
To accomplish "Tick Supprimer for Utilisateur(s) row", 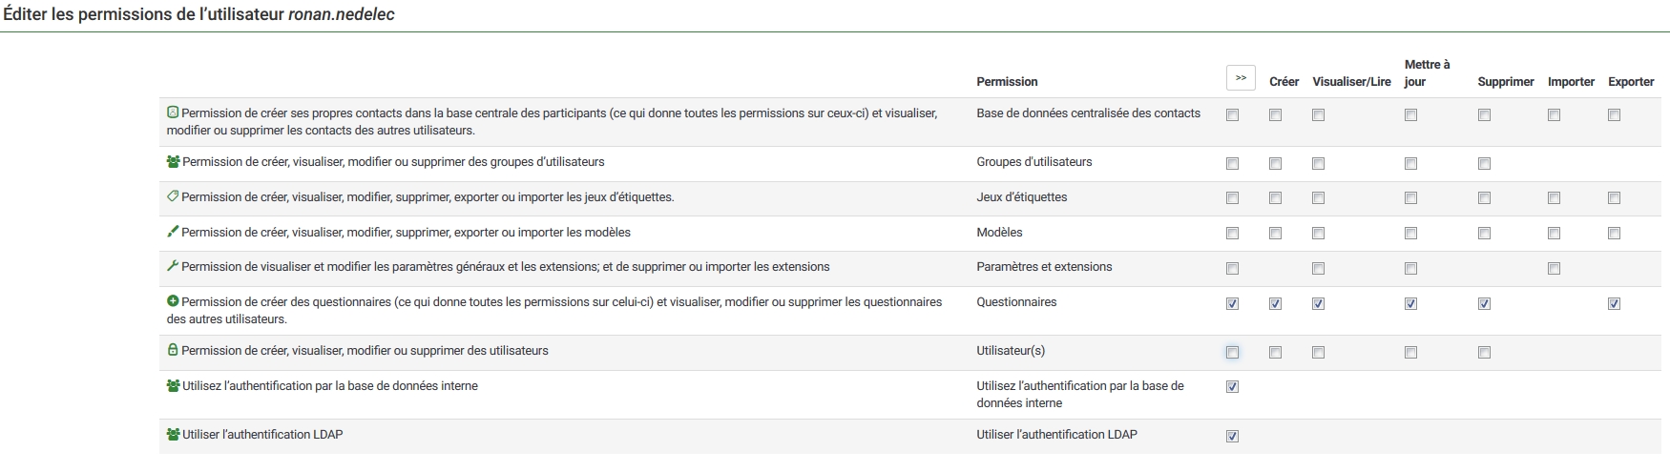I will pyautogui.click(x=1484, y=353).
